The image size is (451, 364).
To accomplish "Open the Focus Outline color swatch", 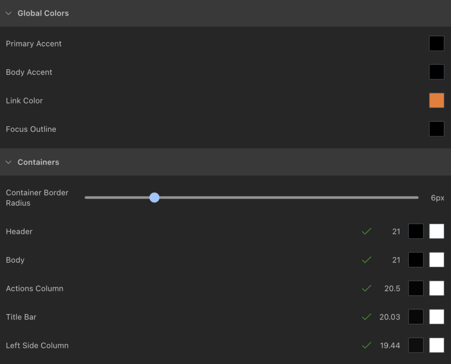I will [436, 129].
